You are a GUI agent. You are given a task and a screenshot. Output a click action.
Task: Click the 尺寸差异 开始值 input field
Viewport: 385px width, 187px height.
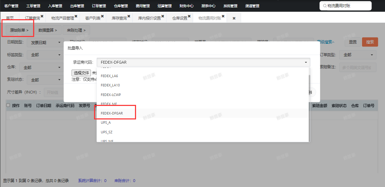point(54,92)
